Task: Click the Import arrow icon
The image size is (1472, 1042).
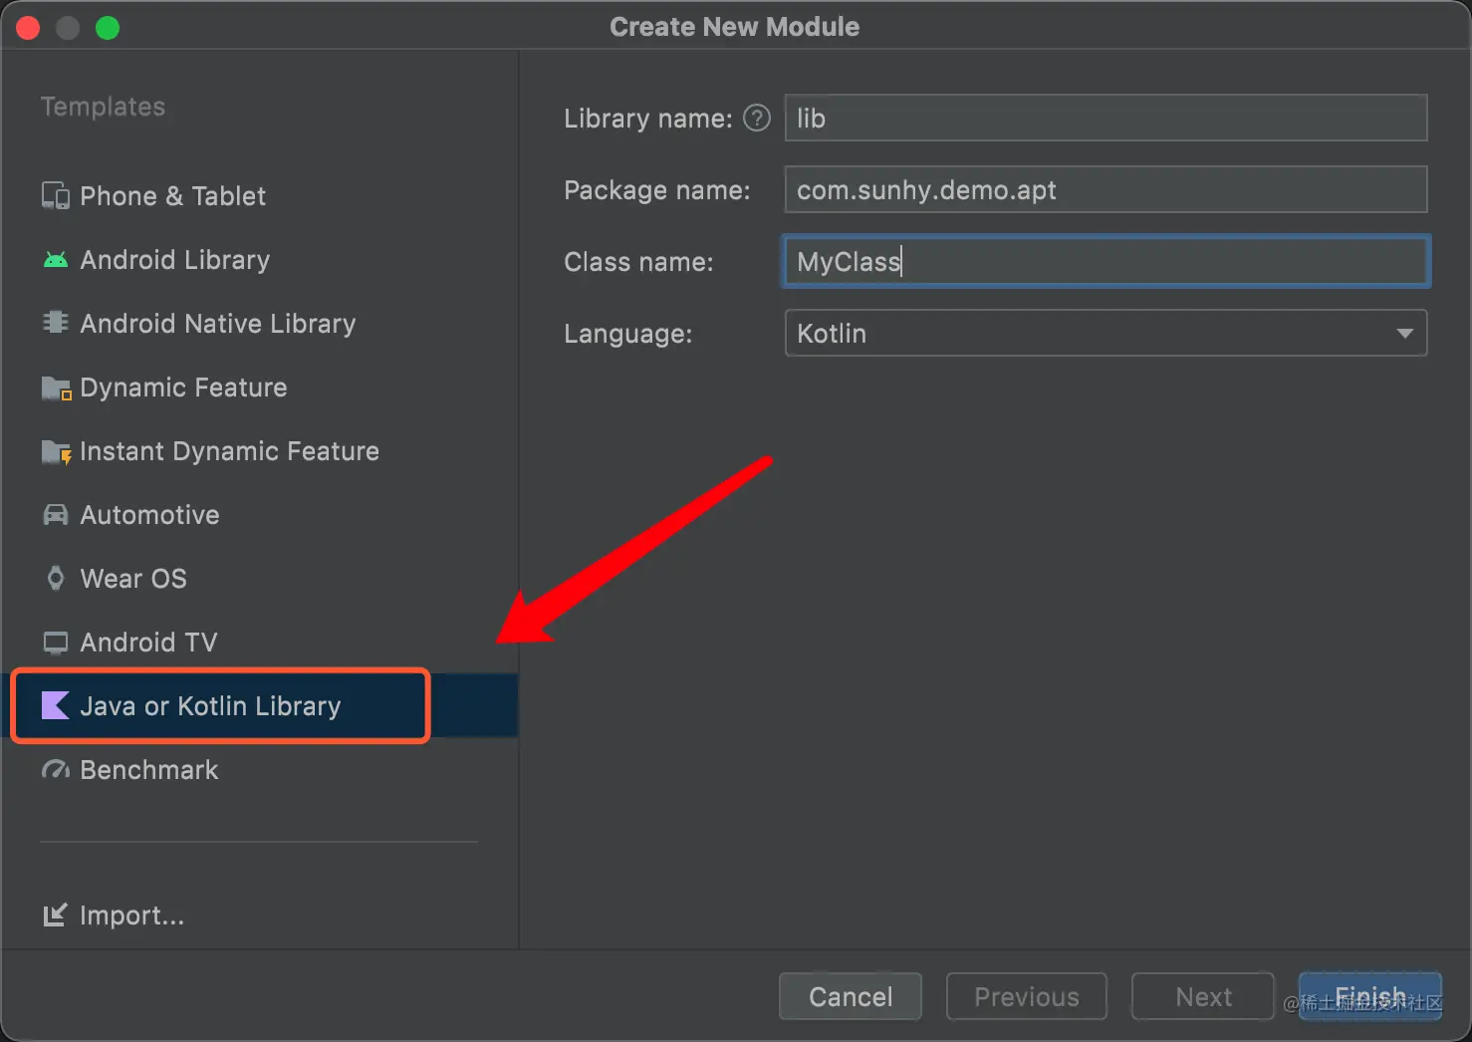Action: [x=56, y=914]
